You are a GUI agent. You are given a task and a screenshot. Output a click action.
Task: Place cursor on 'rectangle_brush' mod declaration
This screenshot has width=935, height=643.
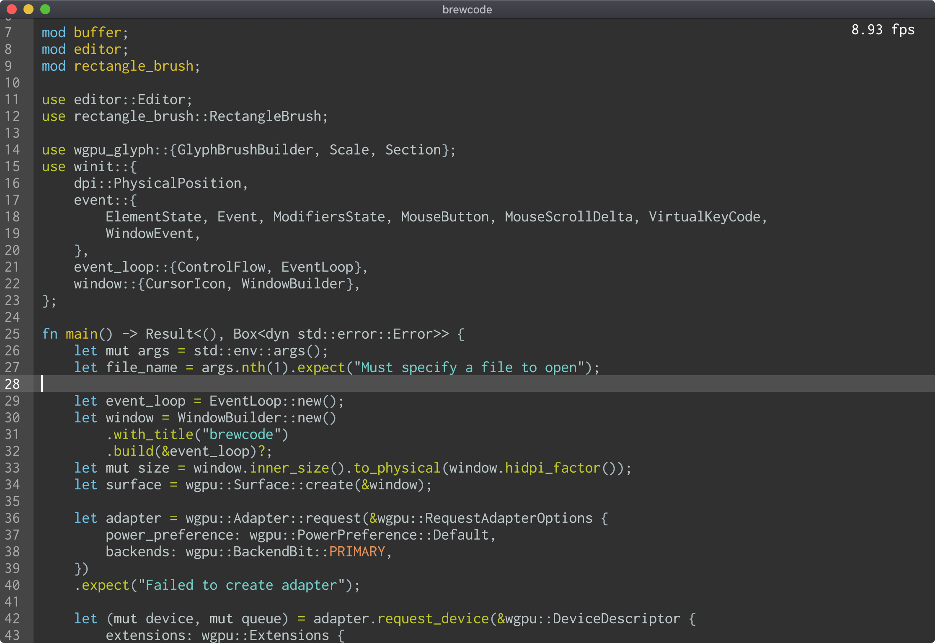pyautogui.click(x=133, y=66)
